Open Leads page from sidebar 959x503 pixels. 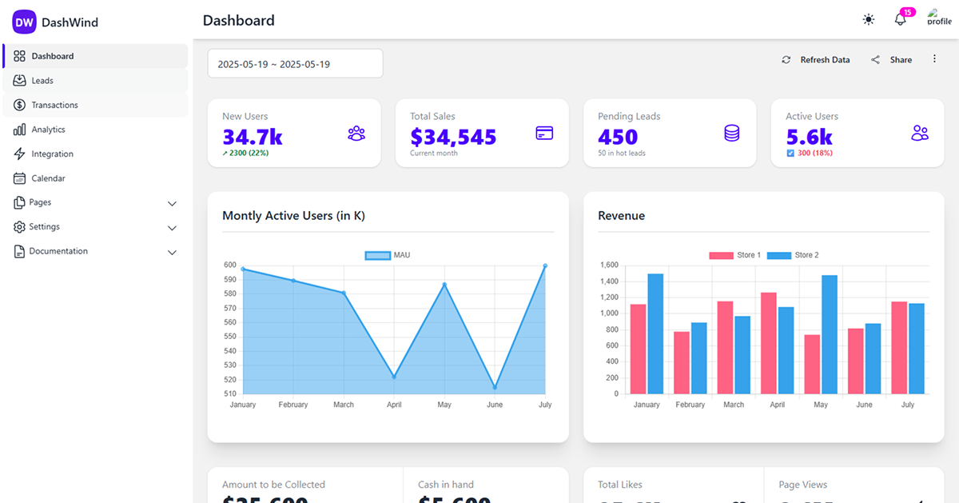(x=96, y=81)
